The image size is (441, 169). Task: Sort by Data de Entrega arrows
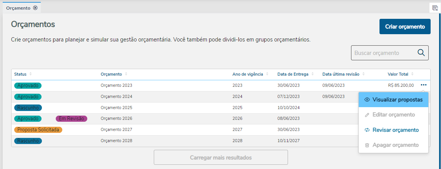pyautogui.click(x=313, y=74)
